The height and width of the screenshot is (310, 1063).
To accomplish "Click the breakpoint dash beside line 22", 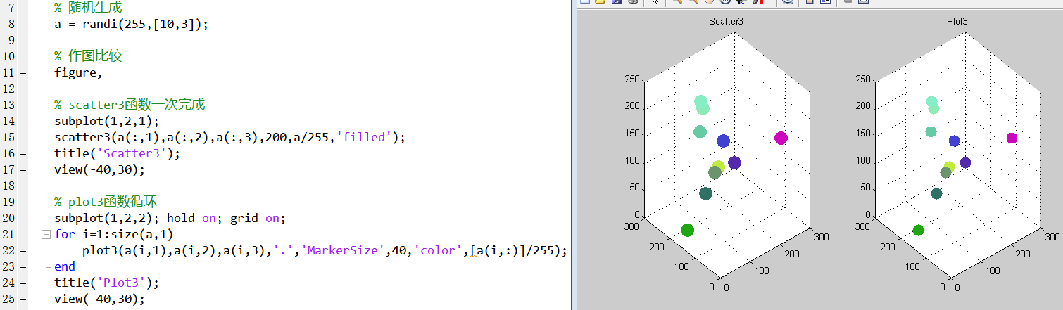I will click(23, 250).
